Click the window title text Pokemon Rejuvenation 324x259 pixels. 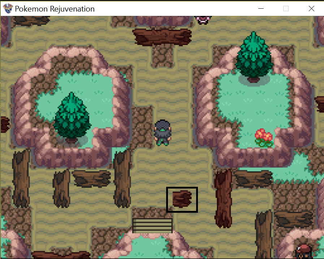pos(55,9)
